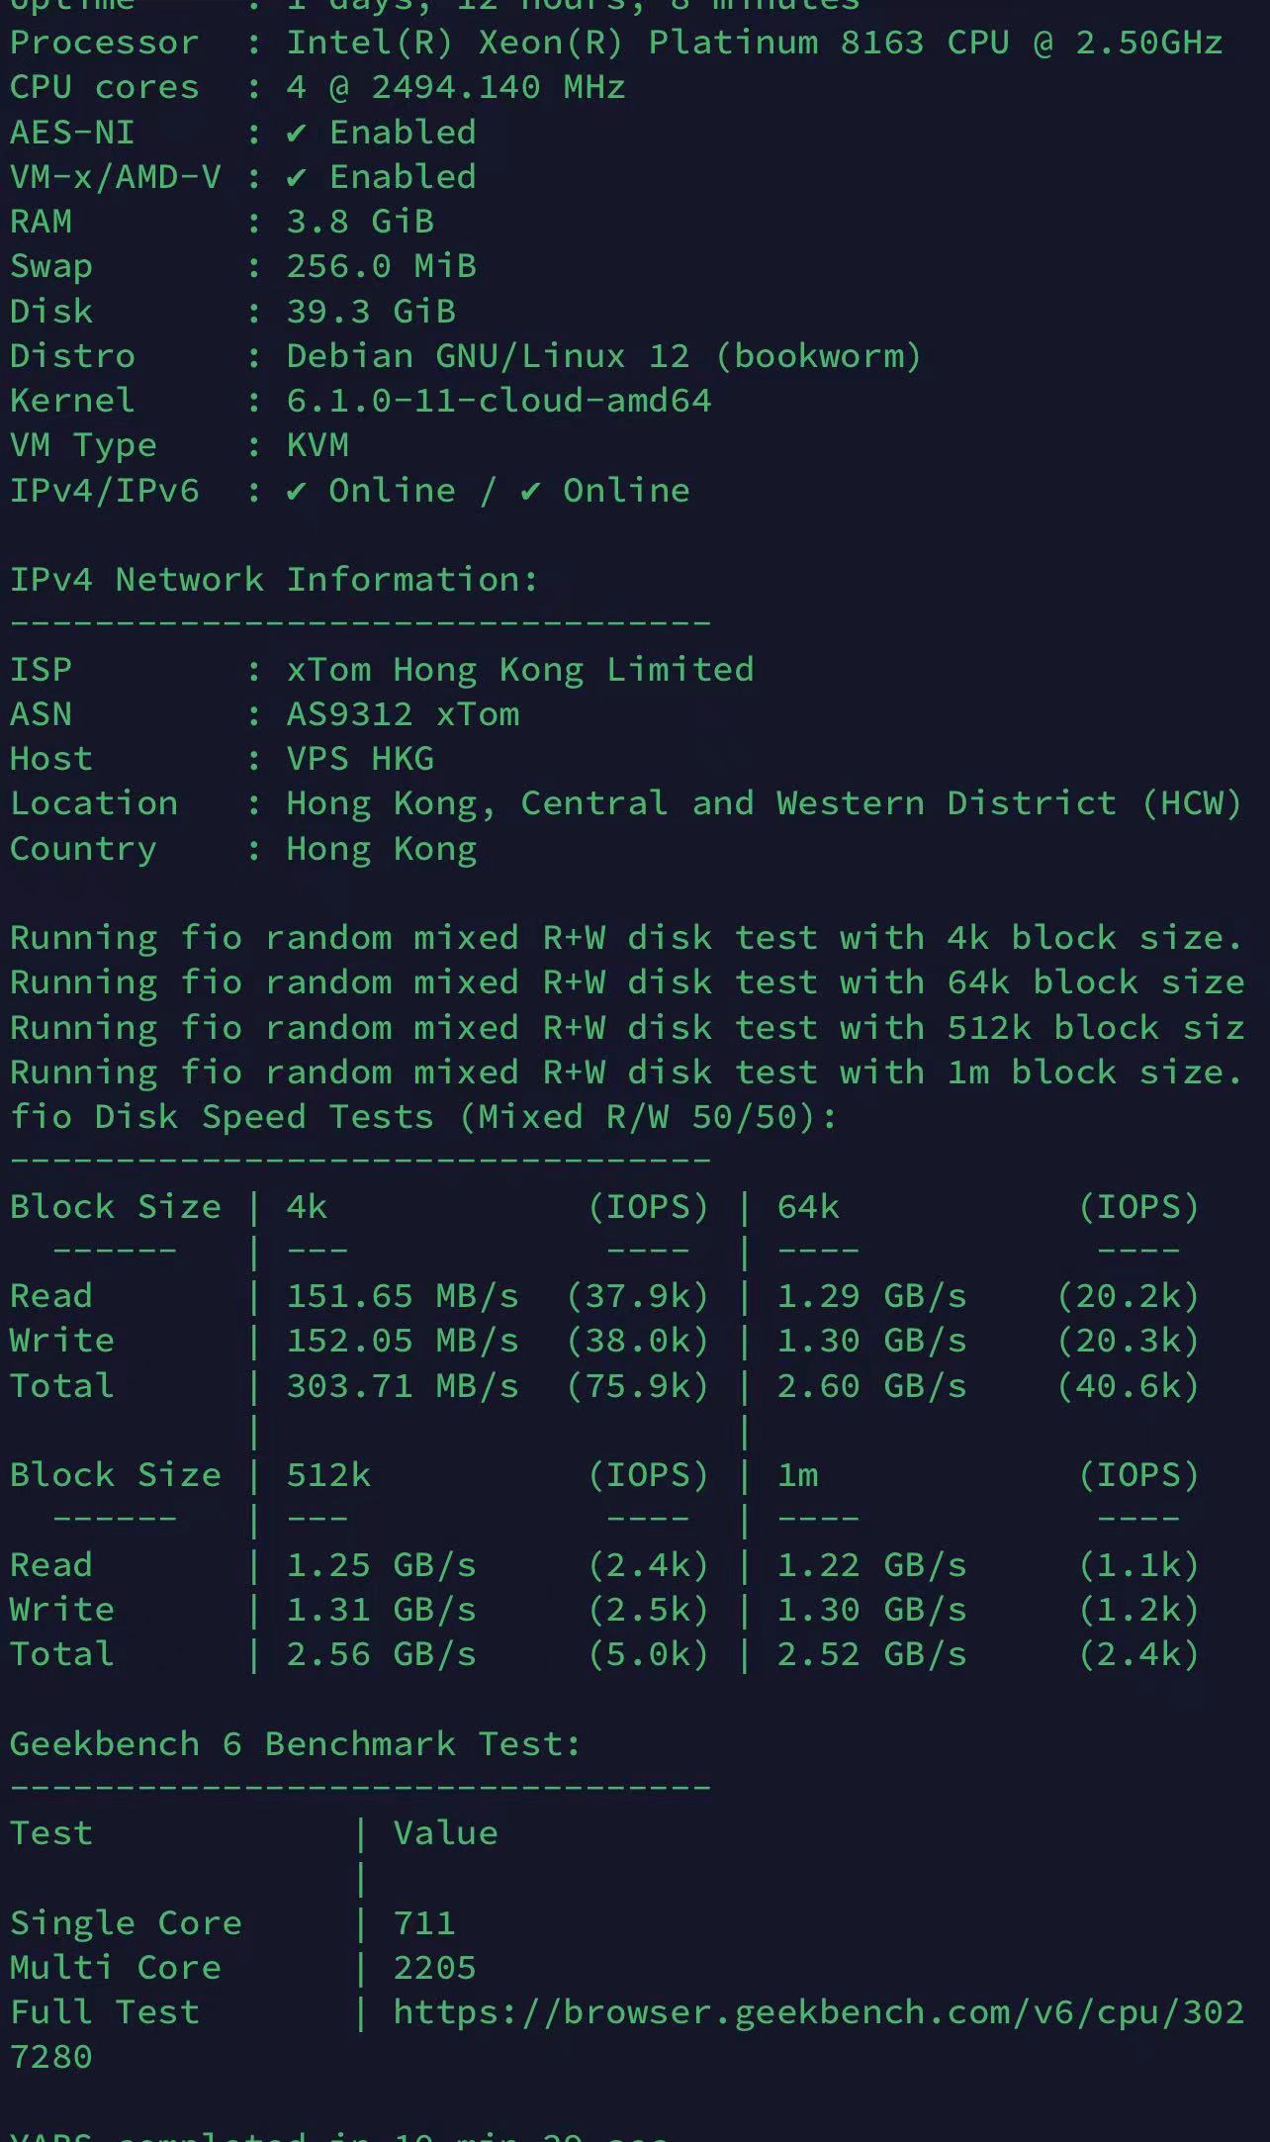The height and width of the screenshot is (2142, 1270).
Task: Click the 4k total speed 303.71 MB/s
Action: tap(403, 1386)
